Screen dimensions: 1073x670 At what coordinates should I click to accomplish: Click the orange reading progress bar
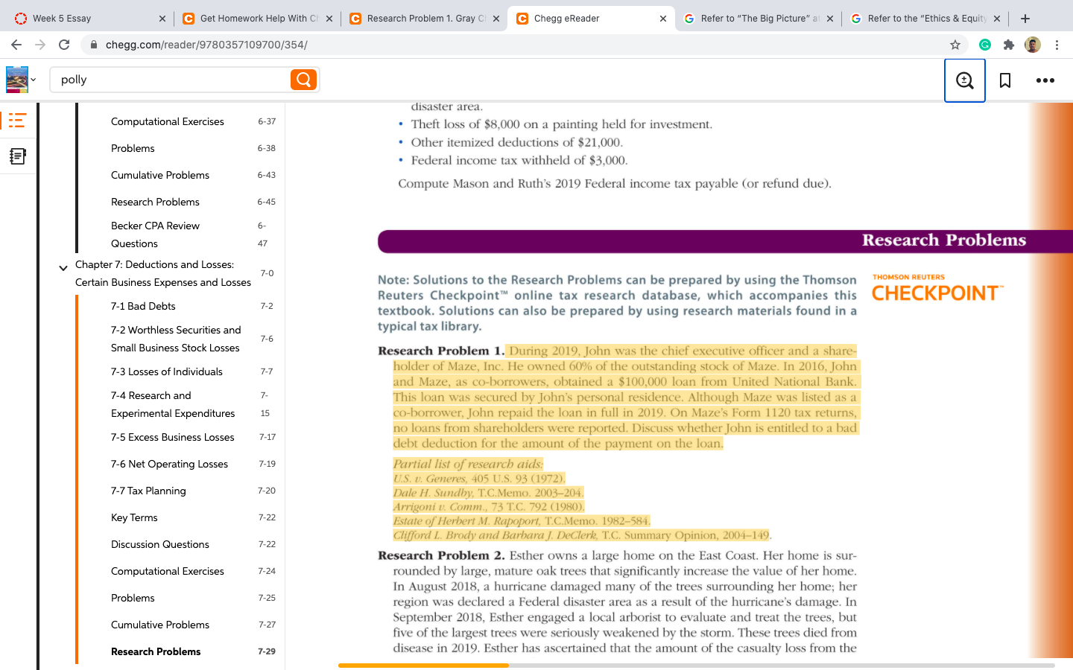tap(423, 665)
